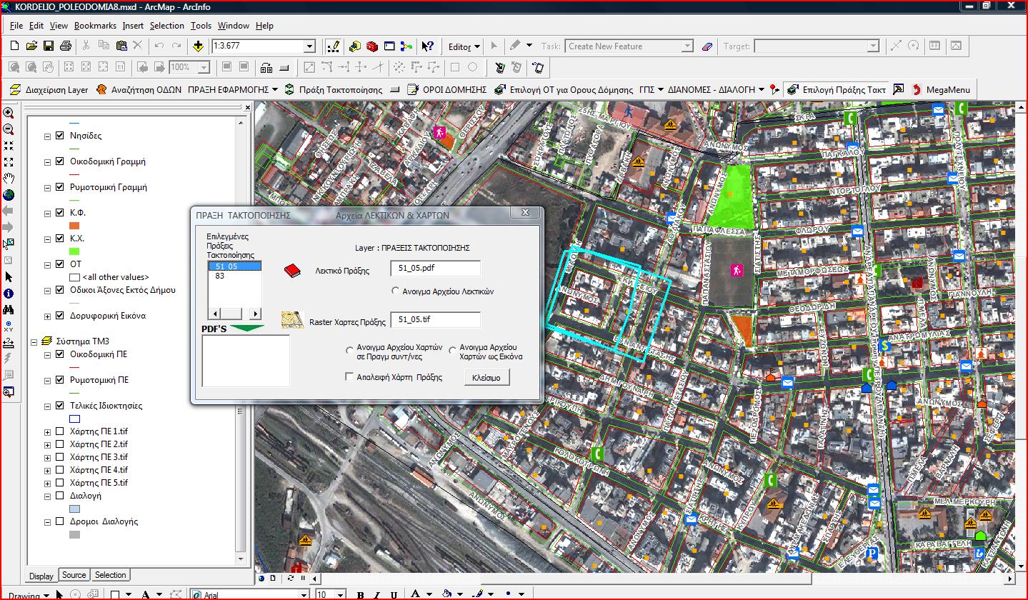The width and height of the screenshot is (1028, 600).
Task: Open the ΓΠΣ dropdown menu
Action: tap(652, 90)
